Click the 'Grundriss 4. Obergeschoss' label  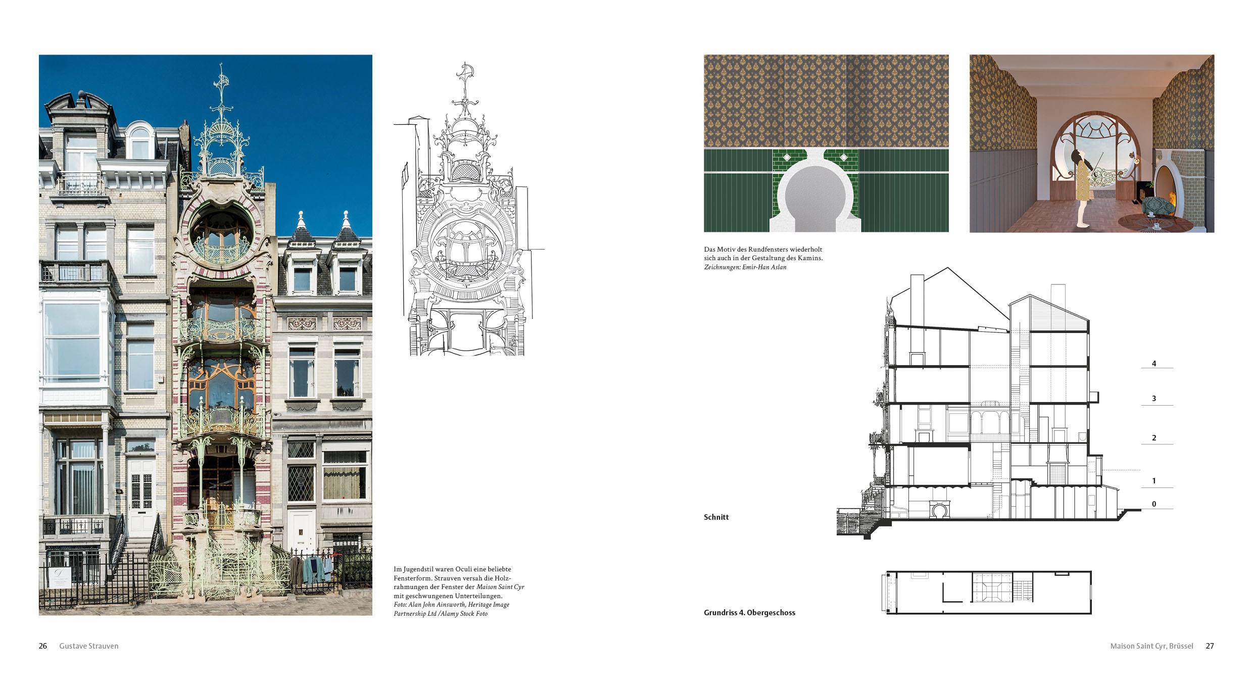pos(749,612)
